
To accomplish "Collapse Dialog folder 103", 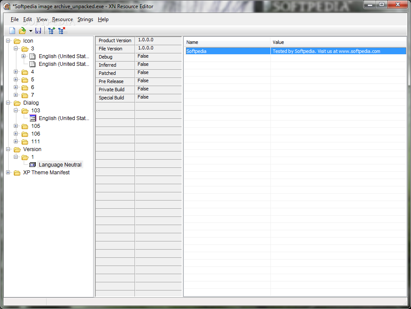I will (x=16, y=111).
